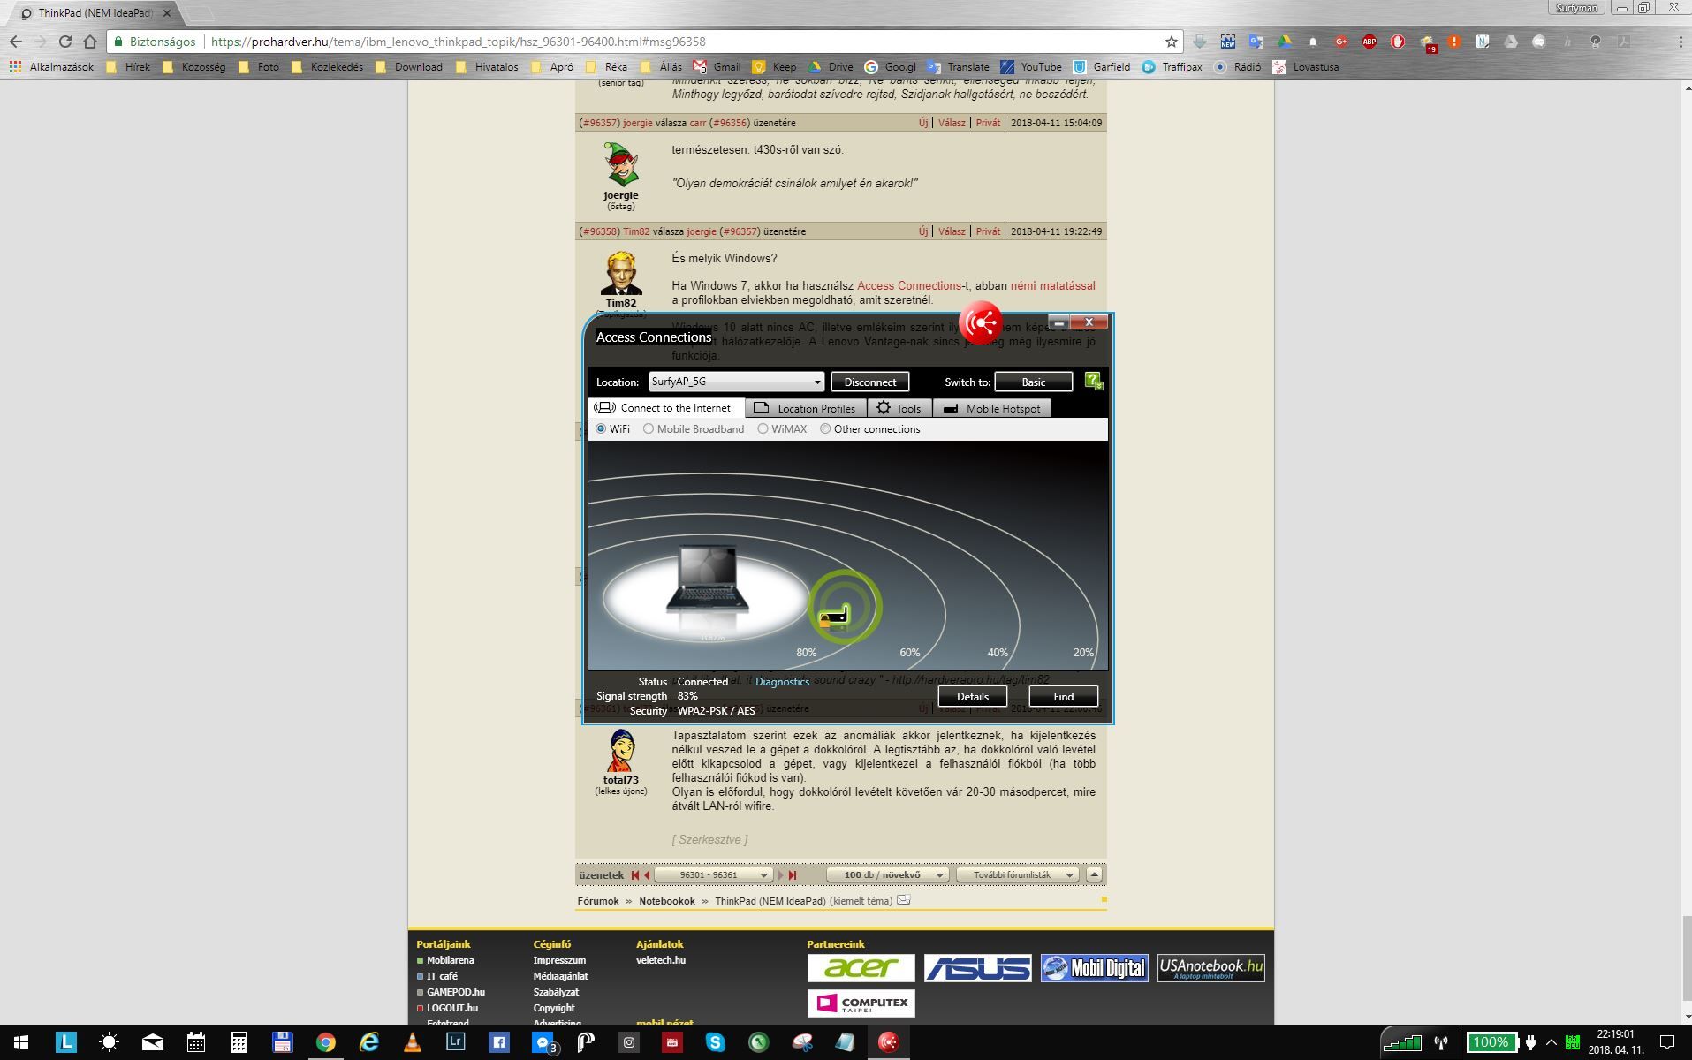
Task: Open Messenger from the taskbar
Action: (543, 1042)
